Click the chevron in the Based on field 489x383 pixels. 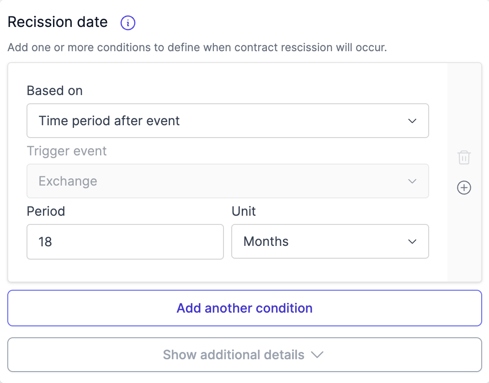412,121
